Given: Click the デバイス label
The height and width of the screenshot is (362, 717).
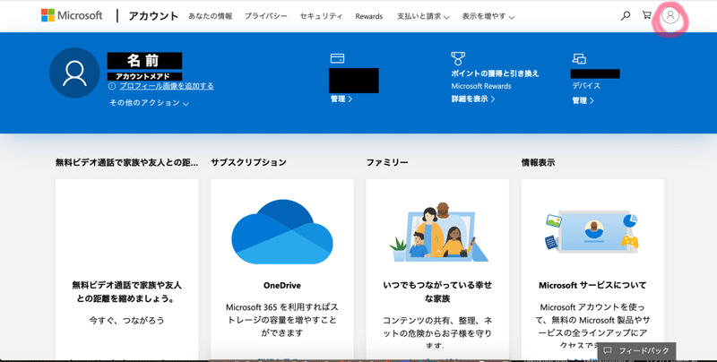Looking at the screenshot, I should [586, 86].
